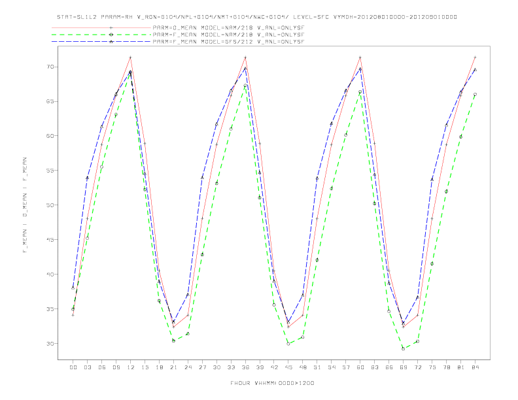Viewport: 518px width, 400px height.
Task: Click the x-axis forecast hour label 00
Action: (x=73, y=367)
